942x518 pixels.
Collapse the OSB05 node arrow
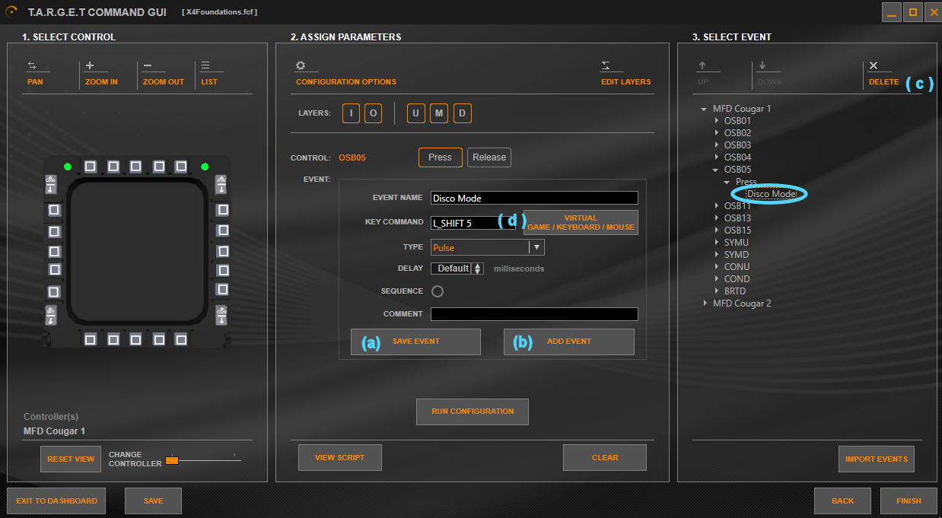[x=716, y=170]
